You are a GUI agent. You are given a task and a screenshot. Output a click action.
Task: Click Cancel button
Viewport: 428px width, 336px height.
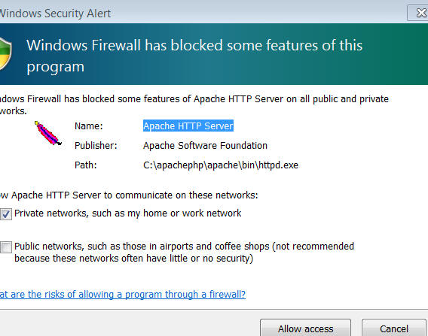coord(394,328)
